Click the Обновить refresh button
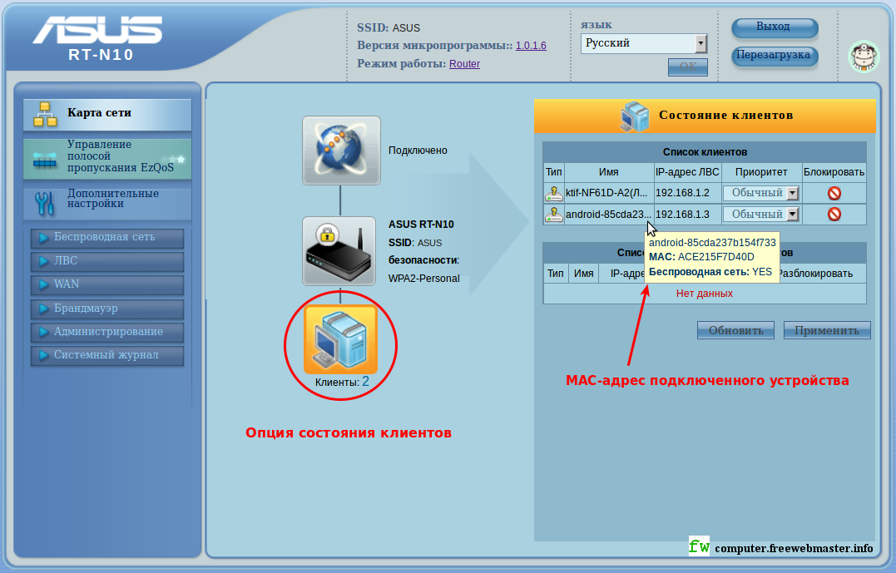 coord(736,330)
